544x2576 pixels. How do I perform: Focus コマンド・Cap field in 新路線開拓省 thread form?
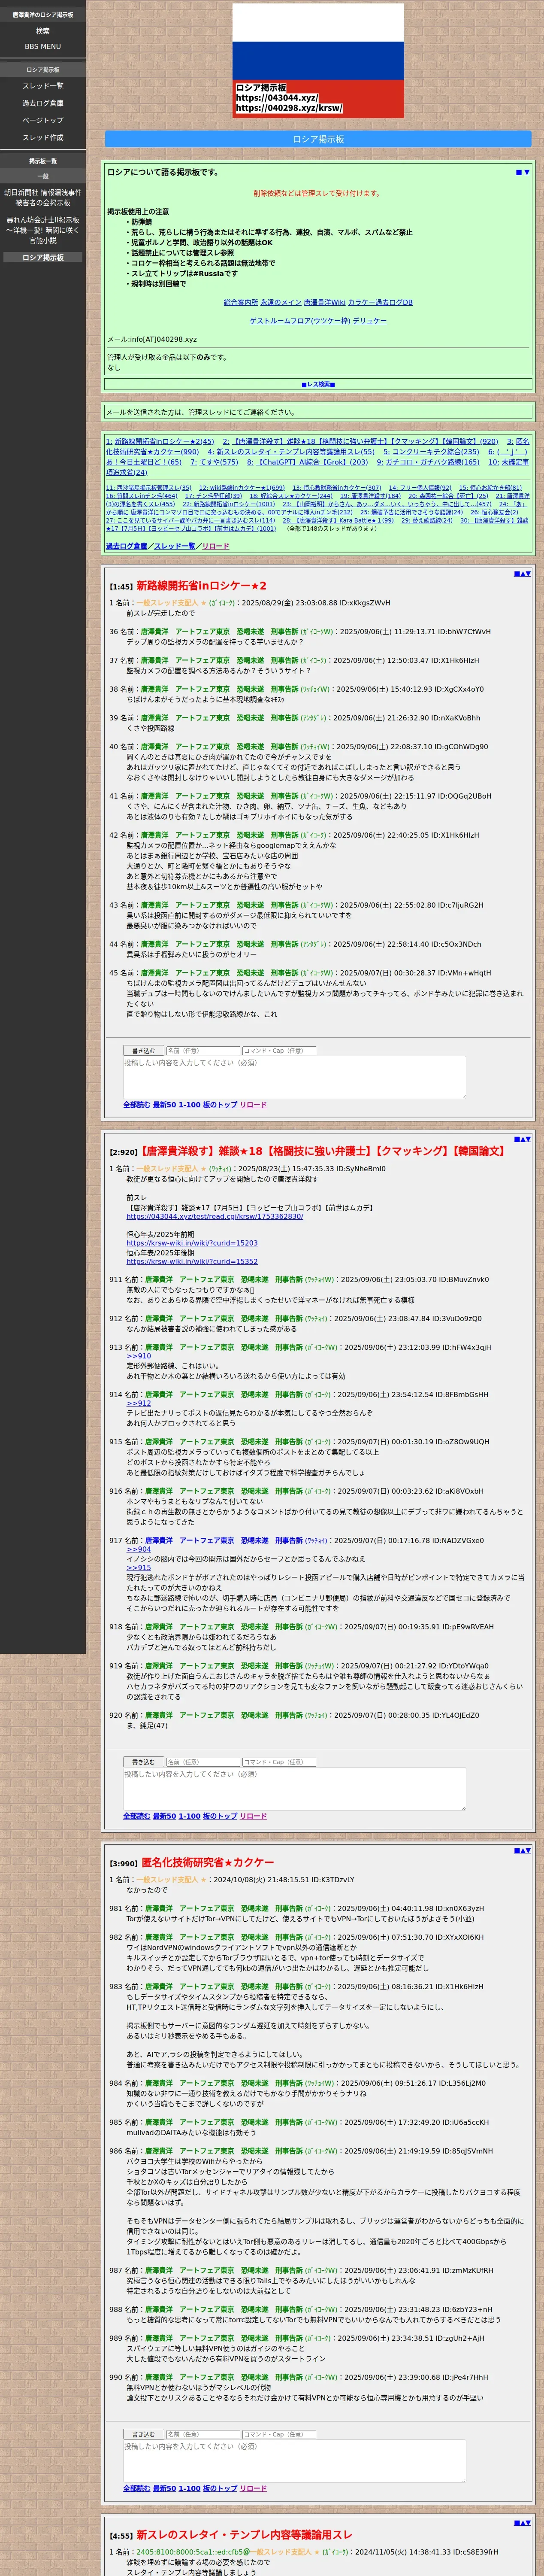point(279,1051)
